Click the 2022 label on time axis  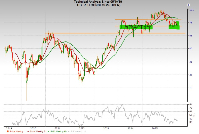pyautogui.click(x=82, y=128)
